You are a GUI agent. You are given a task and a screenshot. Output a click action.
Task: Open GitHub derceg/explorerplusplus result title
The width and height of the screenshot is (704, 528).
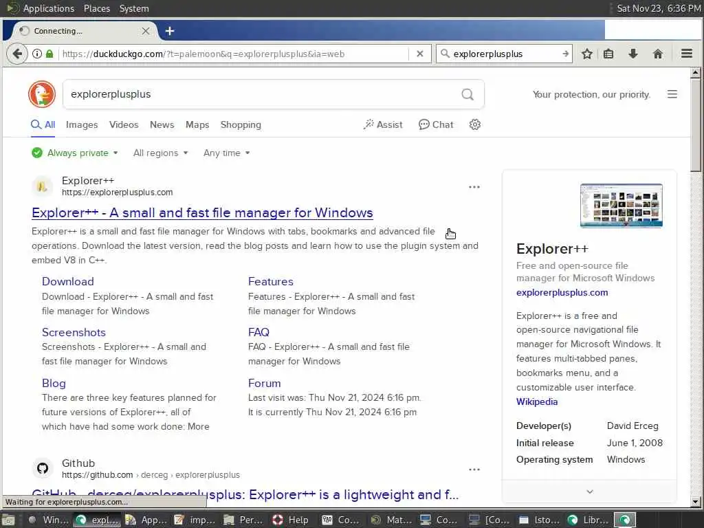245,494
